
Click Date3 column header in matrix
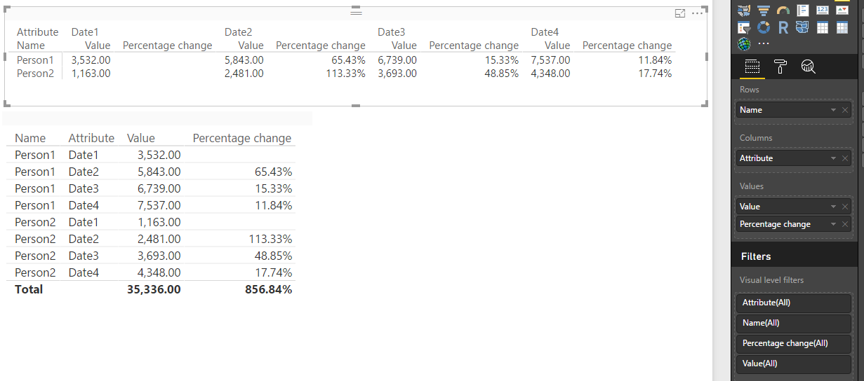(x=392, y=32)
